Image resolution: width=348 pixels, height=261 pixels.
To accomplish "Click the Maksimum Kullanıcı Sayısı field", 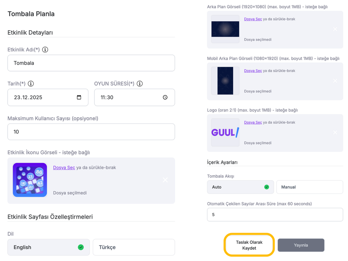I will coord(91,132).
